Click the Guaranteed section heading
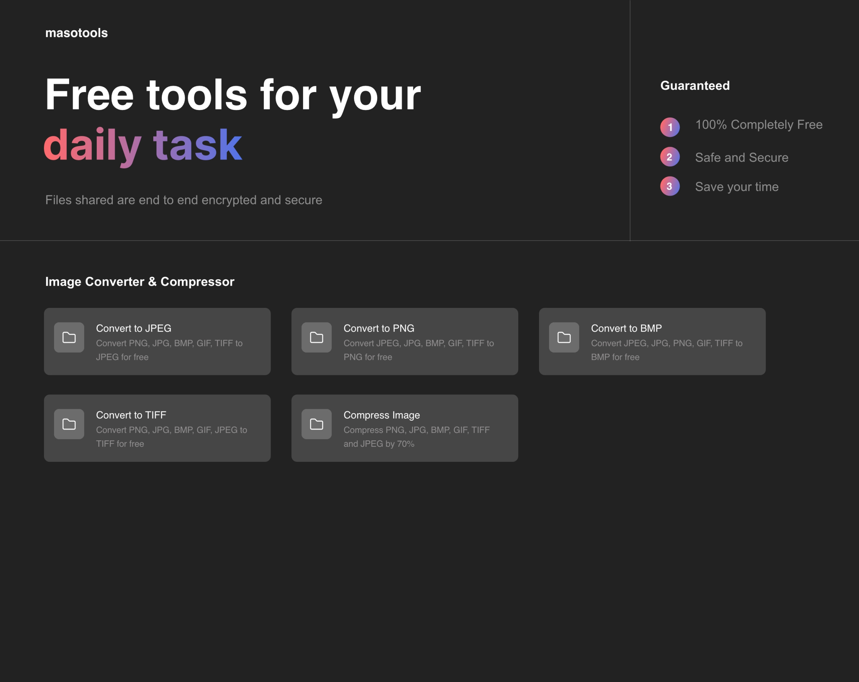The height and width of the screenshot is (682, 859). [695, 85]
